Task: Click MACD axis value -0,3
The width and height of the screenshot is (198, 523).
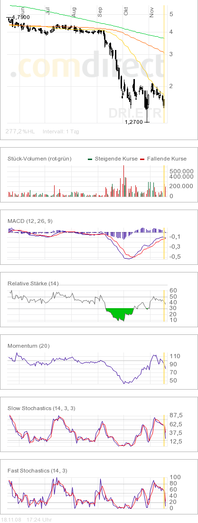Action: click(x=175, y=246)
